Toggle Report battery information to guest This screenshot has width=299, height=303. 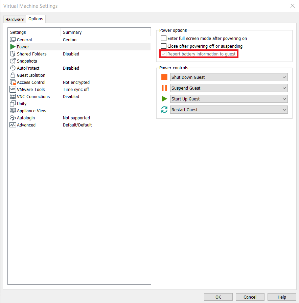(x=164, y=54)
